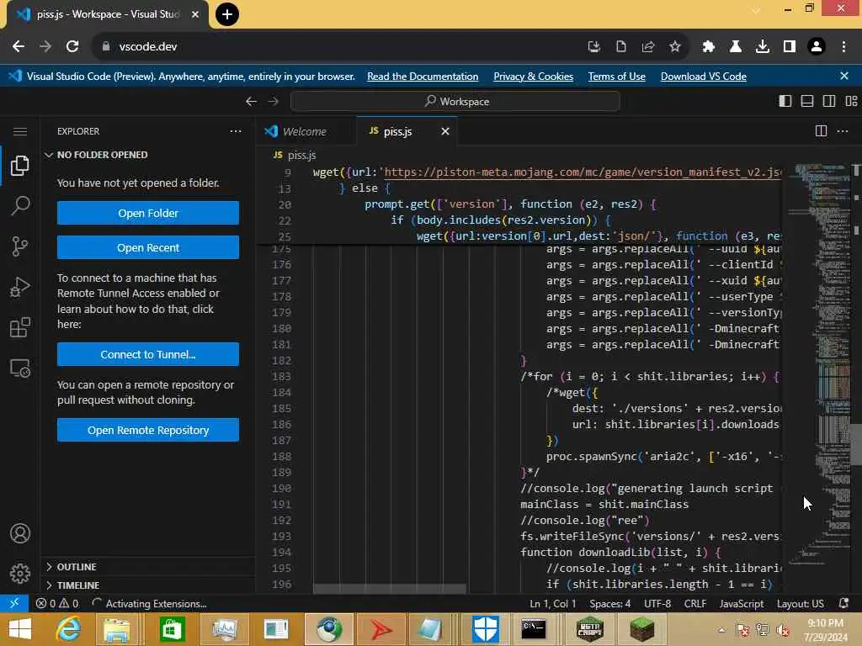Open Remote Explorer view
This screenshot has height=646, width=862.
coord(20,368)
